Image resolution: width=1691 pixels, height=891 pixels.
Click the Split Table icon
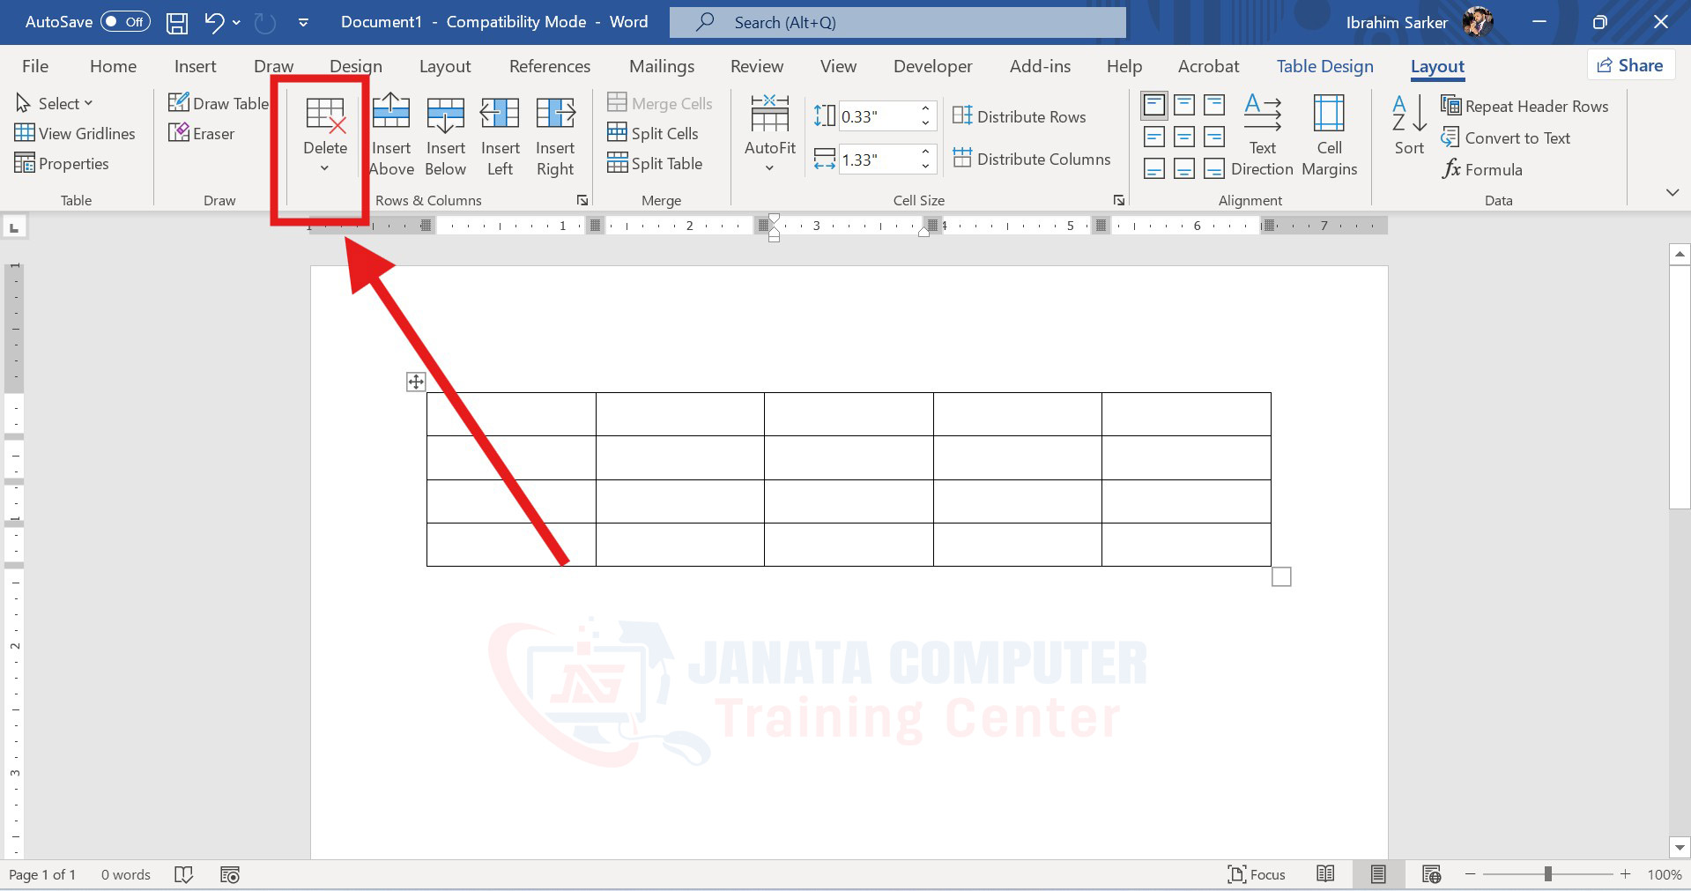tap(655, 164)
